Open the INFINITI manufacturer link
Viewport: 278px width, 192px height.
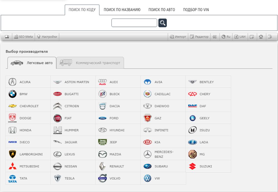[161, 130]
